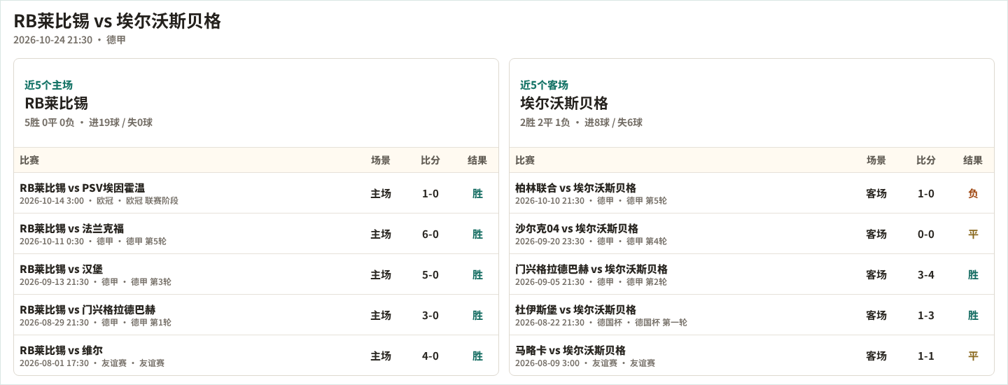Select "2026-08-09 3:00 • 友谊赛 • 友谊赛" line

[585, 363]
